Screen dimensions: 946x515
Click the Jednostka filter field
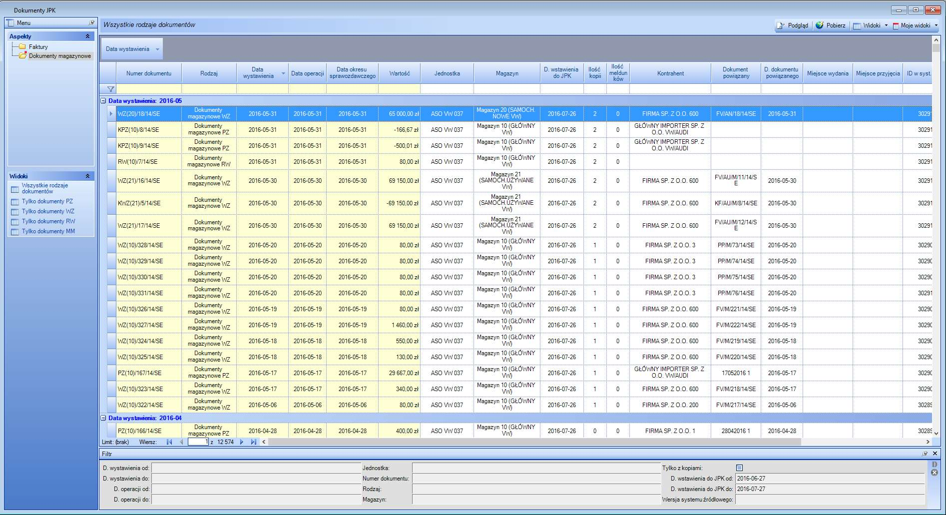(x=536, y=468)
